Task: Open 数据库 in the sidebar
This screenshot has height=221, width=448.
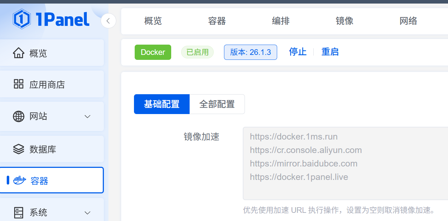Action: pos(52,149)
